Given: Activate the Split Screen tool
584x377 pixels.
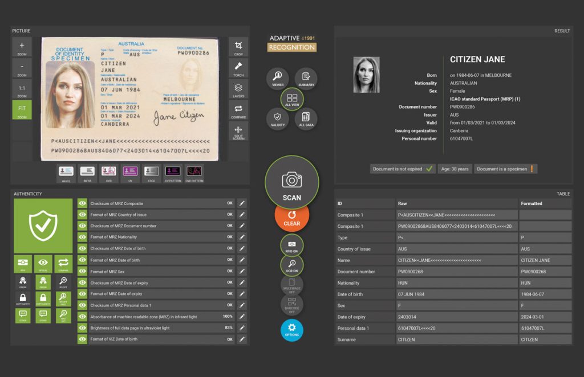Looking at the screenshot, I should (x=238, y=131).
